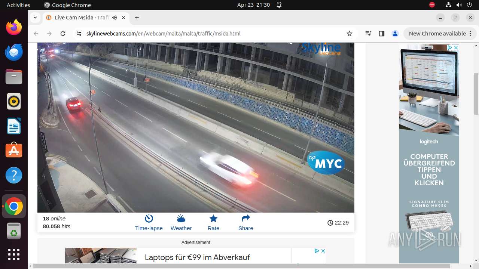Share the webcam
Screen dimensions: 479x269
point(245,223)
